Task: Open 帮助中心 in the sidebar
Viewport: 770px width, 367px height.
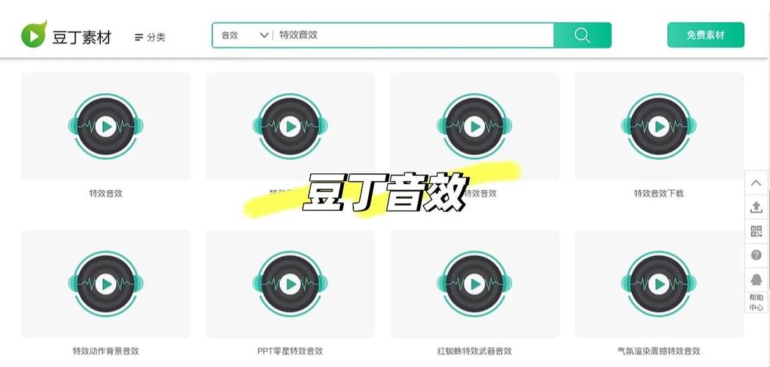Action: (756, 302)
